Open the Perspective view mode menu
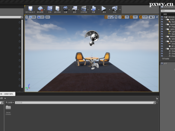Viewport: 175px width, 131px height. [33, 17]
